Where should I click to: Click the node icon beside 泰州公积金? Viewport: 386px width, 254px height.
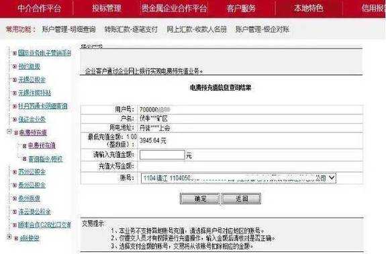click(x=15, y=185)
